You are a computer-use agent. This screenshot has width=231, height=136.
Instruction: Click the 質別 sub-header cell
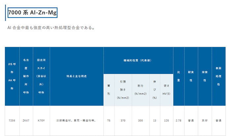pos(109,90)
